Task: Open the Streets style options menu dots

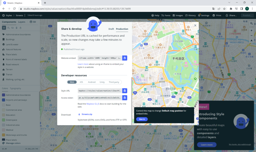Action: click(25, 15)
